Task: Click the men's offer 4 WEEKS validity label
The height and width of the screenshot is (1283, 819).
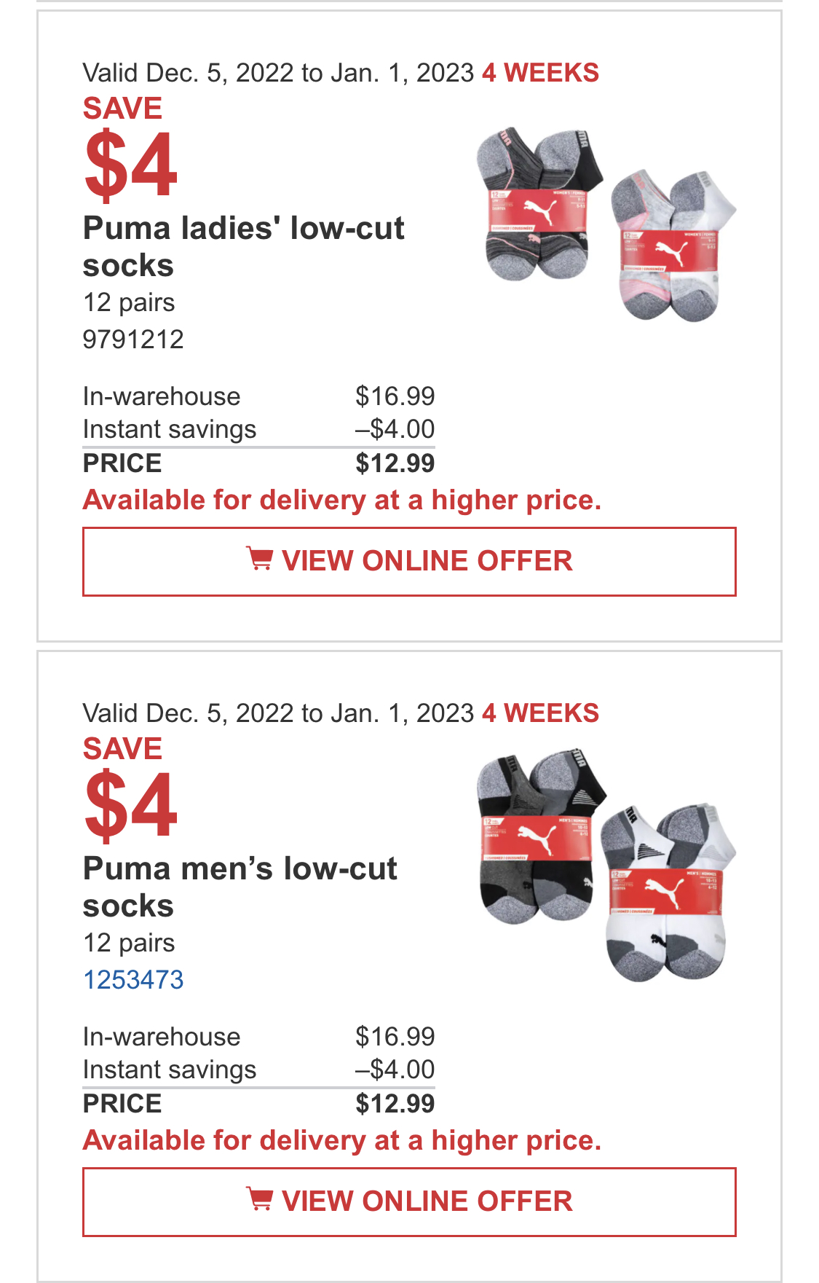Action: pos(541,713)
